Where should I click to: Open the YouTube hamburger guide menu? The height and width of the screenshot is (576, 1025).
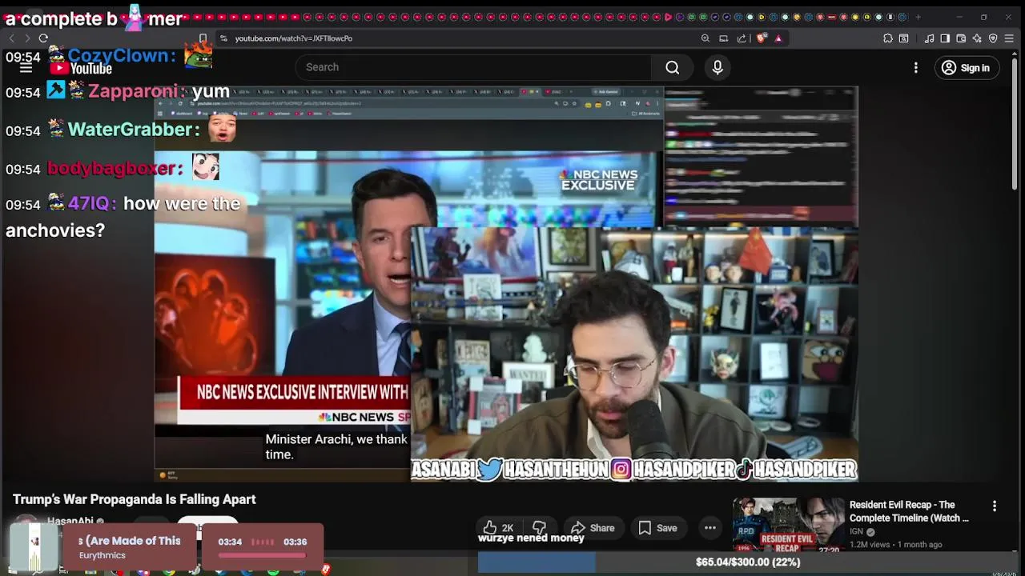pyautogui.click(x=26, y=68)
